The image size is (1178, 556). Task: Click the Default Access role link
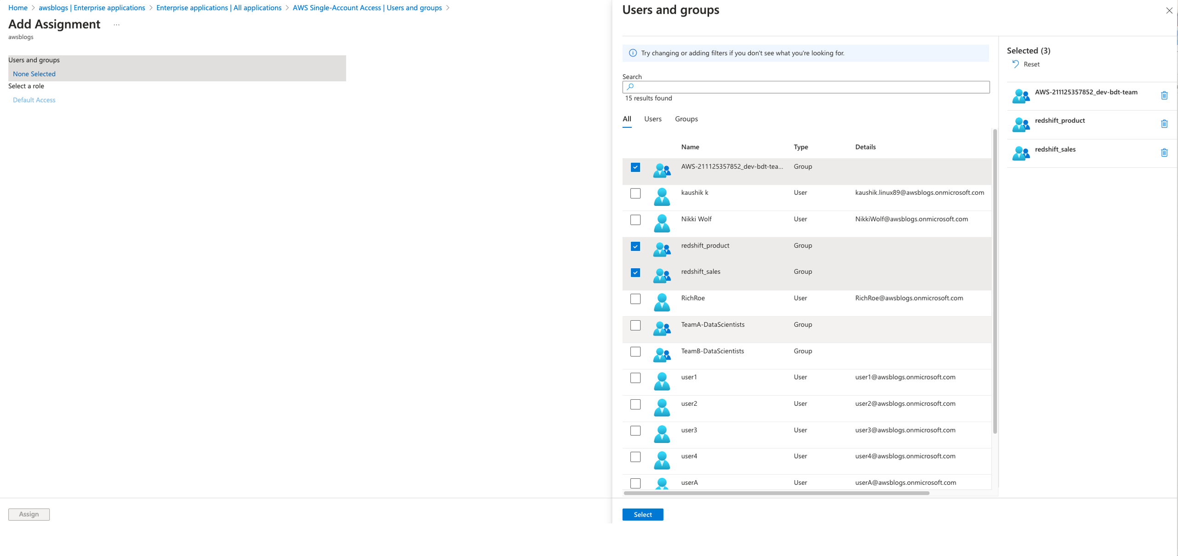coord(34,100)
